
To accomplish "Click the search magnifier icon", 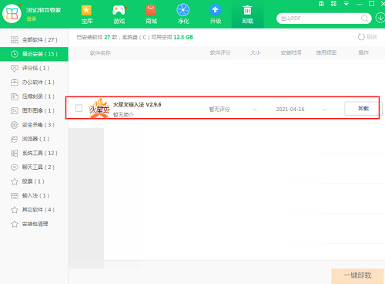I will click(364, 19).
